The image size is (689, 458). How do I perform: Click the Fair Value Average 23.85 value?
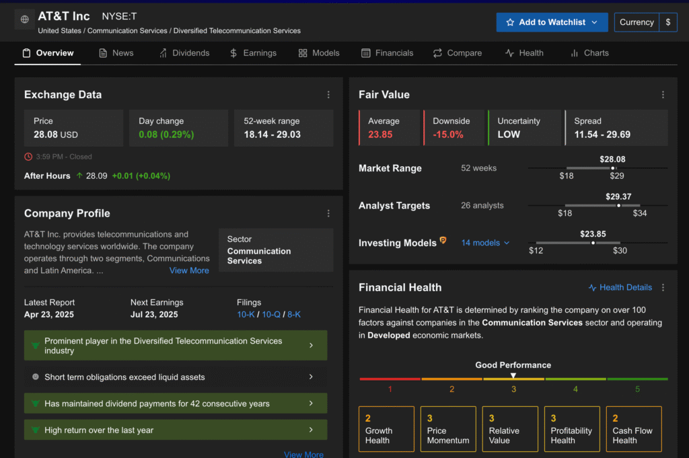(380, 135)
